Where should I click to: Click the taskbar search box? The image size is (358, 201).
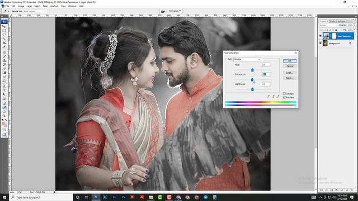coord(41,197)
